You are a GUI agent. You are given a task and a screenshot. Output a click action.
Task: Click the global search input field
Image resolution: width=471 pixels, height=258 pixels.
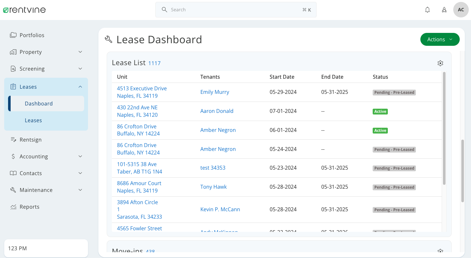(236, 9)
